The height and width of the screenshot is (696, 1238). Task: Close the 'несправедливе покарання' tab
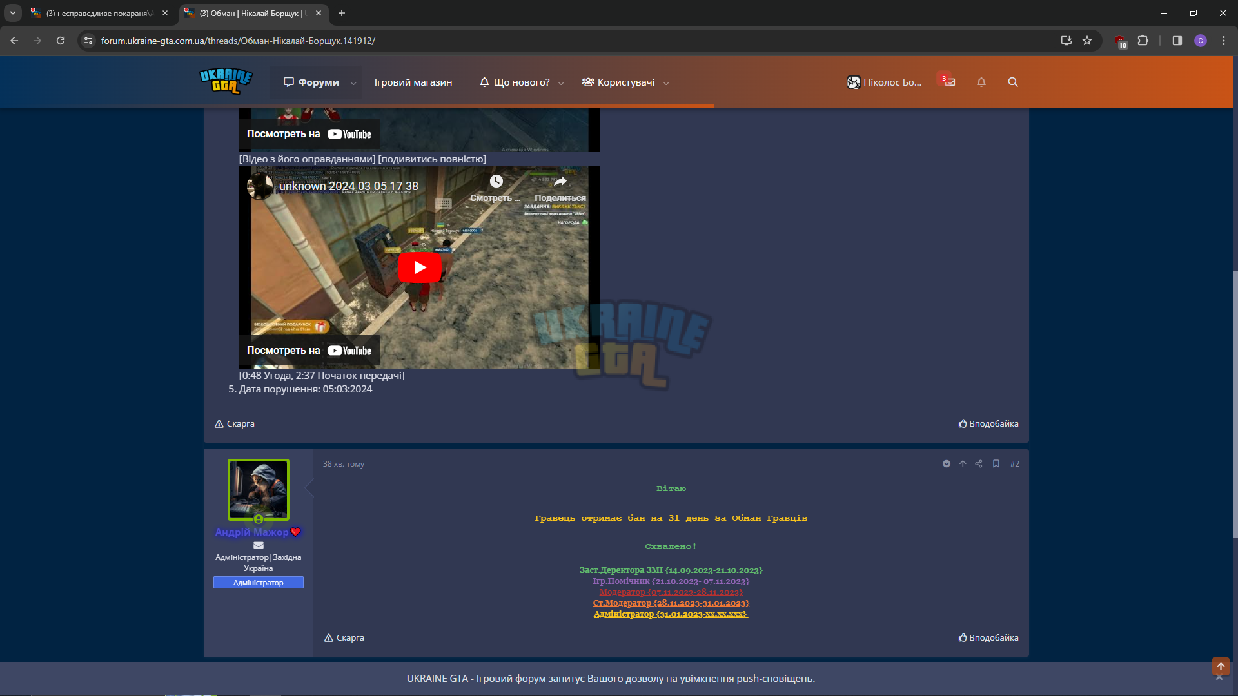(x=165, y=13)
